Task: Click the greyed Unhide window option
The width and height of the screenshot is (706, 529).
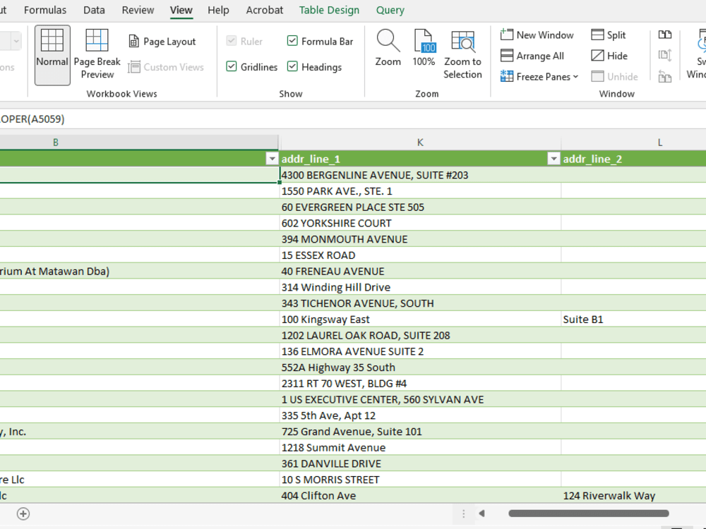Action: [614, 76]
